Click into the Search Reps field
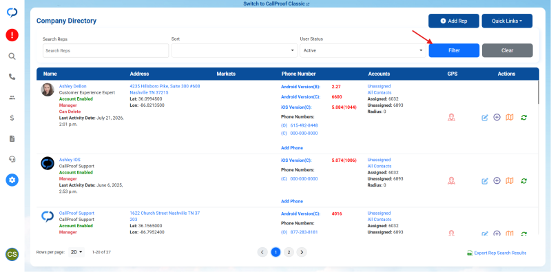The width and height of the screenshot is (551, 272). click(106, 50)
